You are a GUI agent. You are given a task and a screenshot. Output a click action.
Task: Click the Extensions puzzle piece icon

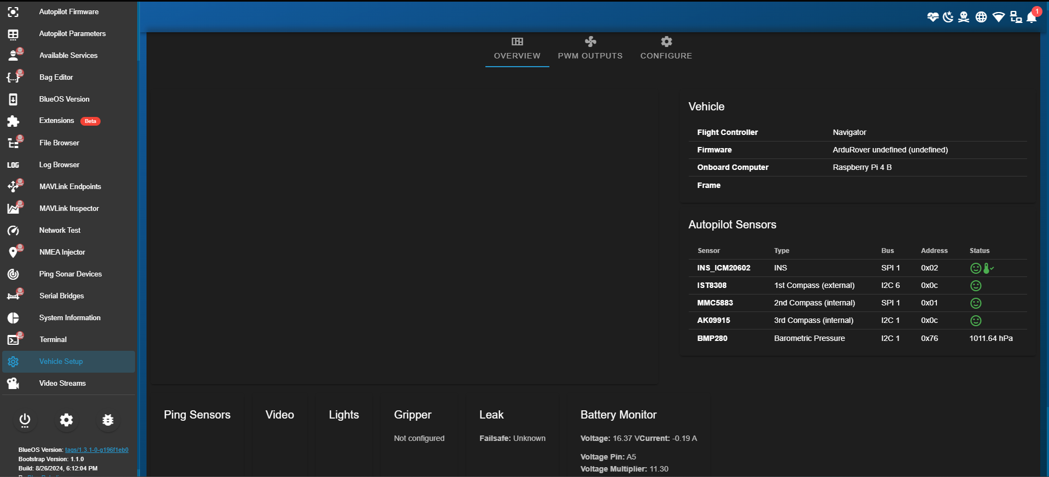click(13, 121)
